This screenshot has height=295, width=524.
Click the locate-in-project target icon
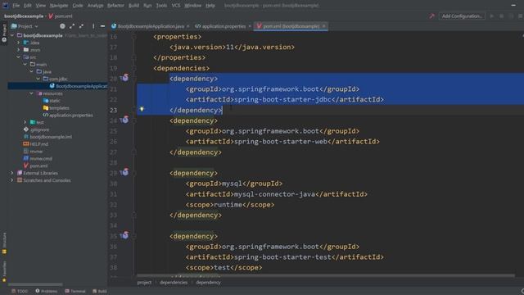point(62,26)
